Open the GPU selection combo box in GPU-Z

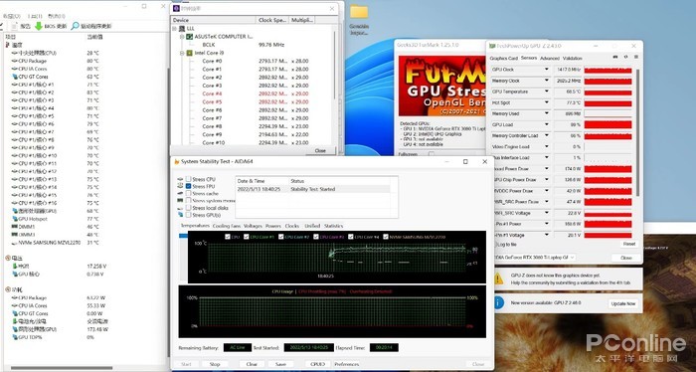tap(535, 257)
